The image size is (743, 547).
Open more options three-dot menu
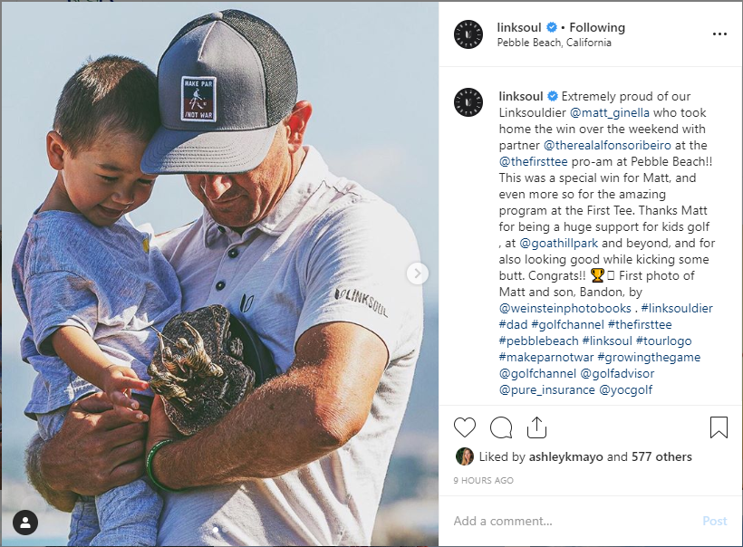719,34
